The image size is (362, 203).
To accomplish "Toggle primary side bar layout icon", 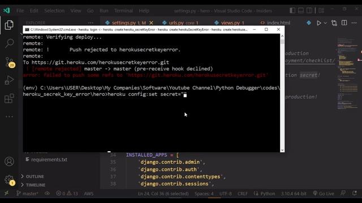I will [x=292, y=11].
